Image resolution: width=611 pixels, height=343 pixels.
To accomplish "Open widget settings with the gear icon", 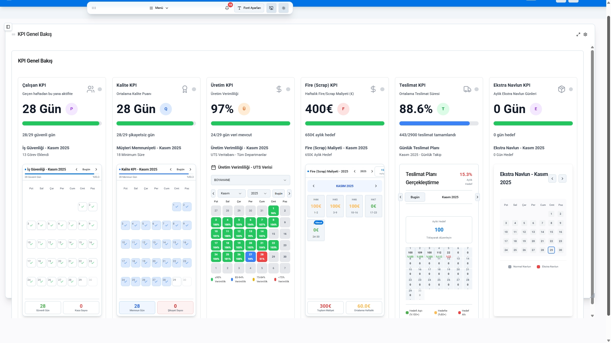I will (x=586, y=34).
